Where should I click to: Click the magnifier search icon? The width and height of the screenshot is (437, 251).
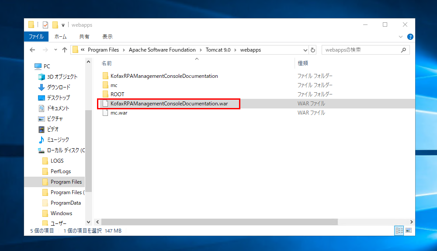coord(403,50)
